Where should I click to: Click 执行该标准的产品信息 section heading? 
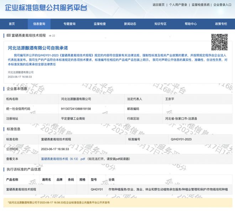(x=24, y=169)
